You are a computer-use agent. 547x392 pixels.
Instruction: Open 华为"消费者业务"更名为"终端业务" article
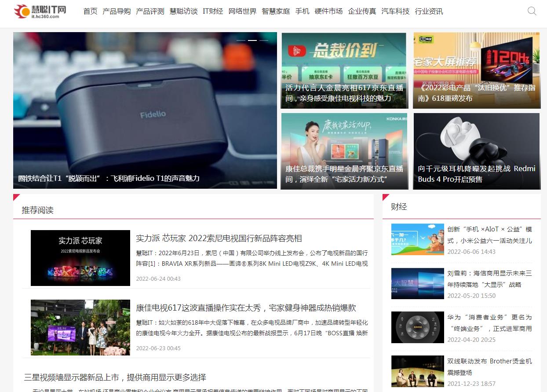490,323
